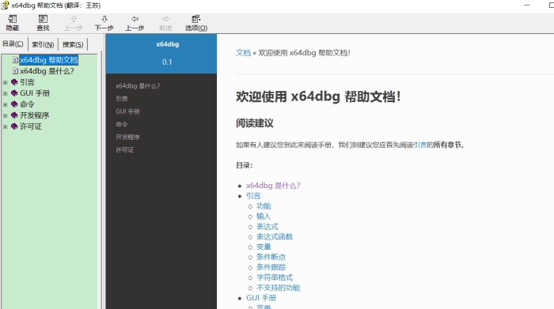Click the greyed 上一步 up-arrow icon

[74, 19]
